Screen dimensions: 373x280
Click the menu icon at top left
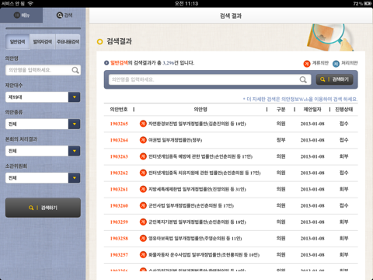click(17, 15)
